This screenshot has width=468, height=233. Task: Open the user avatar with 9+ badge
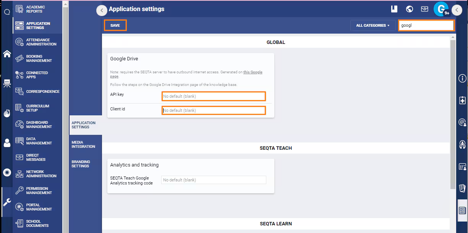(x=442, y=9)
